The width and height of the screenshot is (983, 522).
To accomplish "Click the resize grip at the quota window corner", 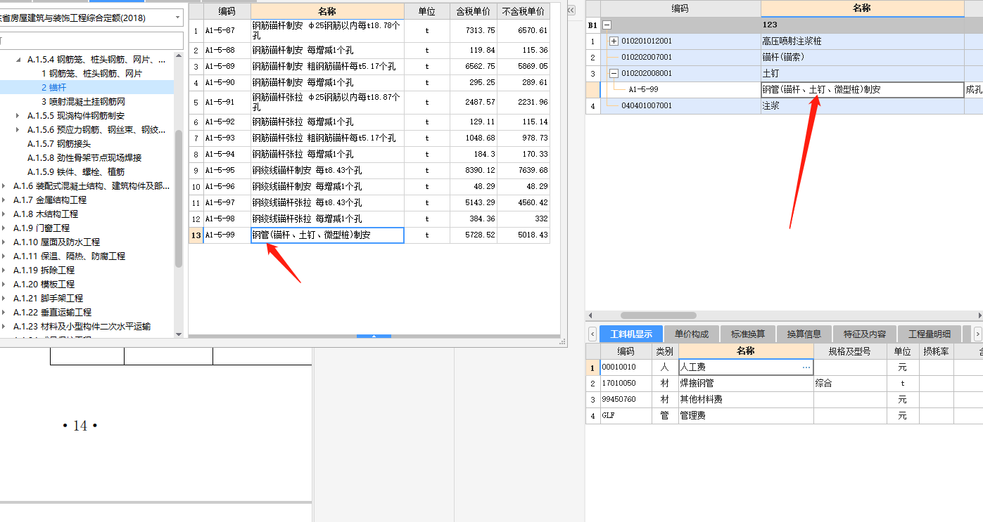I will pos(563,342).
